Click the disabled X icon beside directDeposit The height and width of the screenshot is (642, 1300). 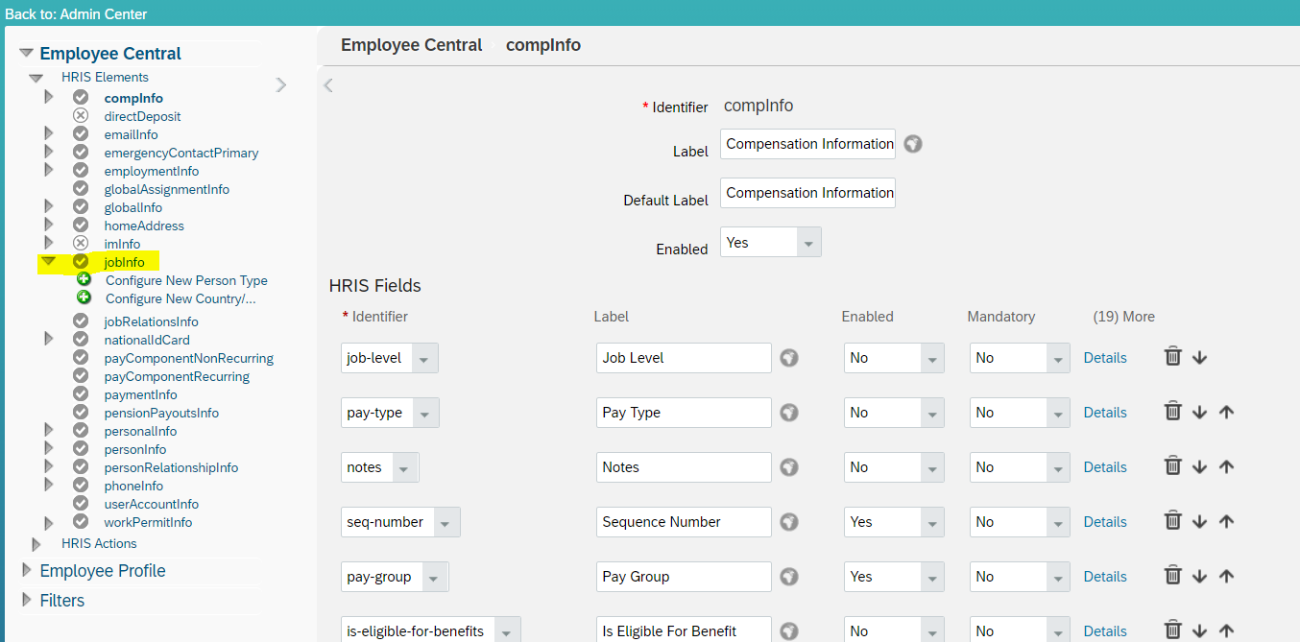pyautogui.click(x=81, y=115)
